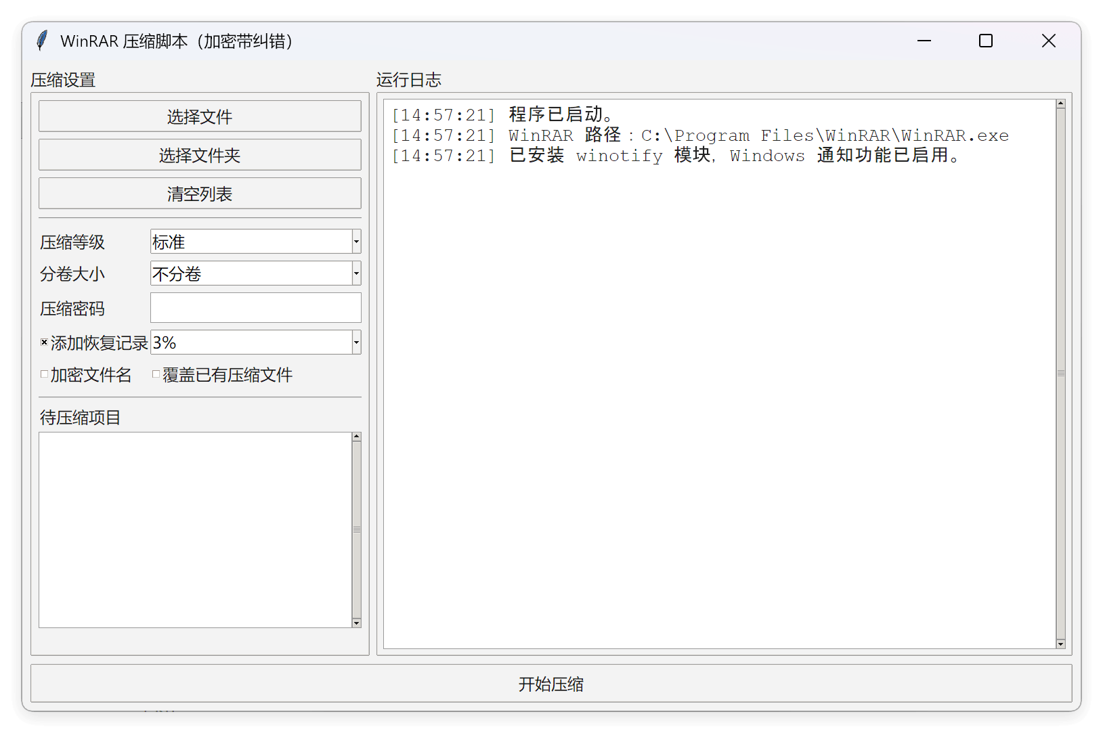The image size is (1103, 733).
Task: Close the WinRAR 压缩脚本 window
Action: point(1048,41)
